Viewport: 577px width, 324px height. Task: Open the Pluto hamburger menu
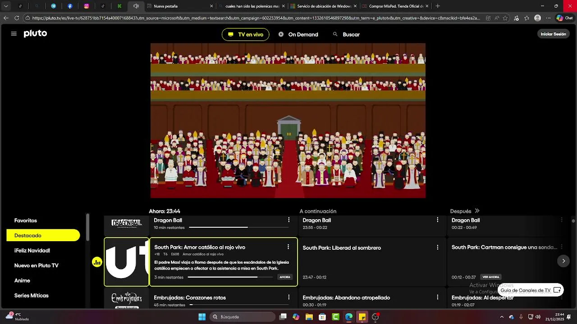pyautogui.click(x=14, y=34)
